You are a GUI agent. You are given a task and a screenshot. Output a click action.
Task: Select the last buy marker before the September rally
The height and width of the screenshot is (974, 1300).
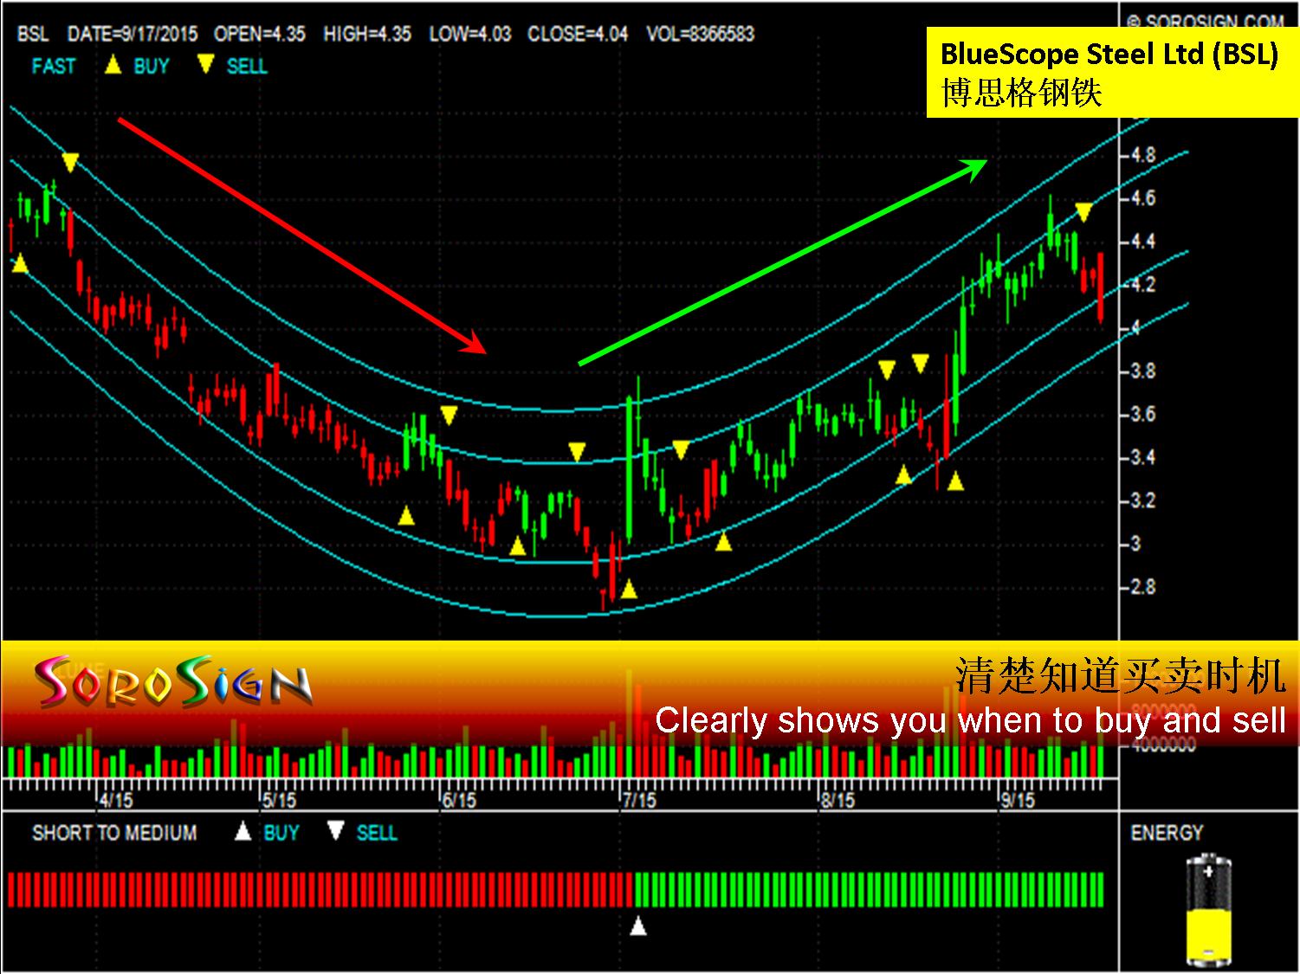pos(955,481)
